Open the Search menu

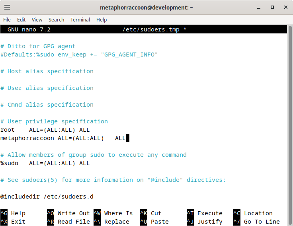click(56, 19)
